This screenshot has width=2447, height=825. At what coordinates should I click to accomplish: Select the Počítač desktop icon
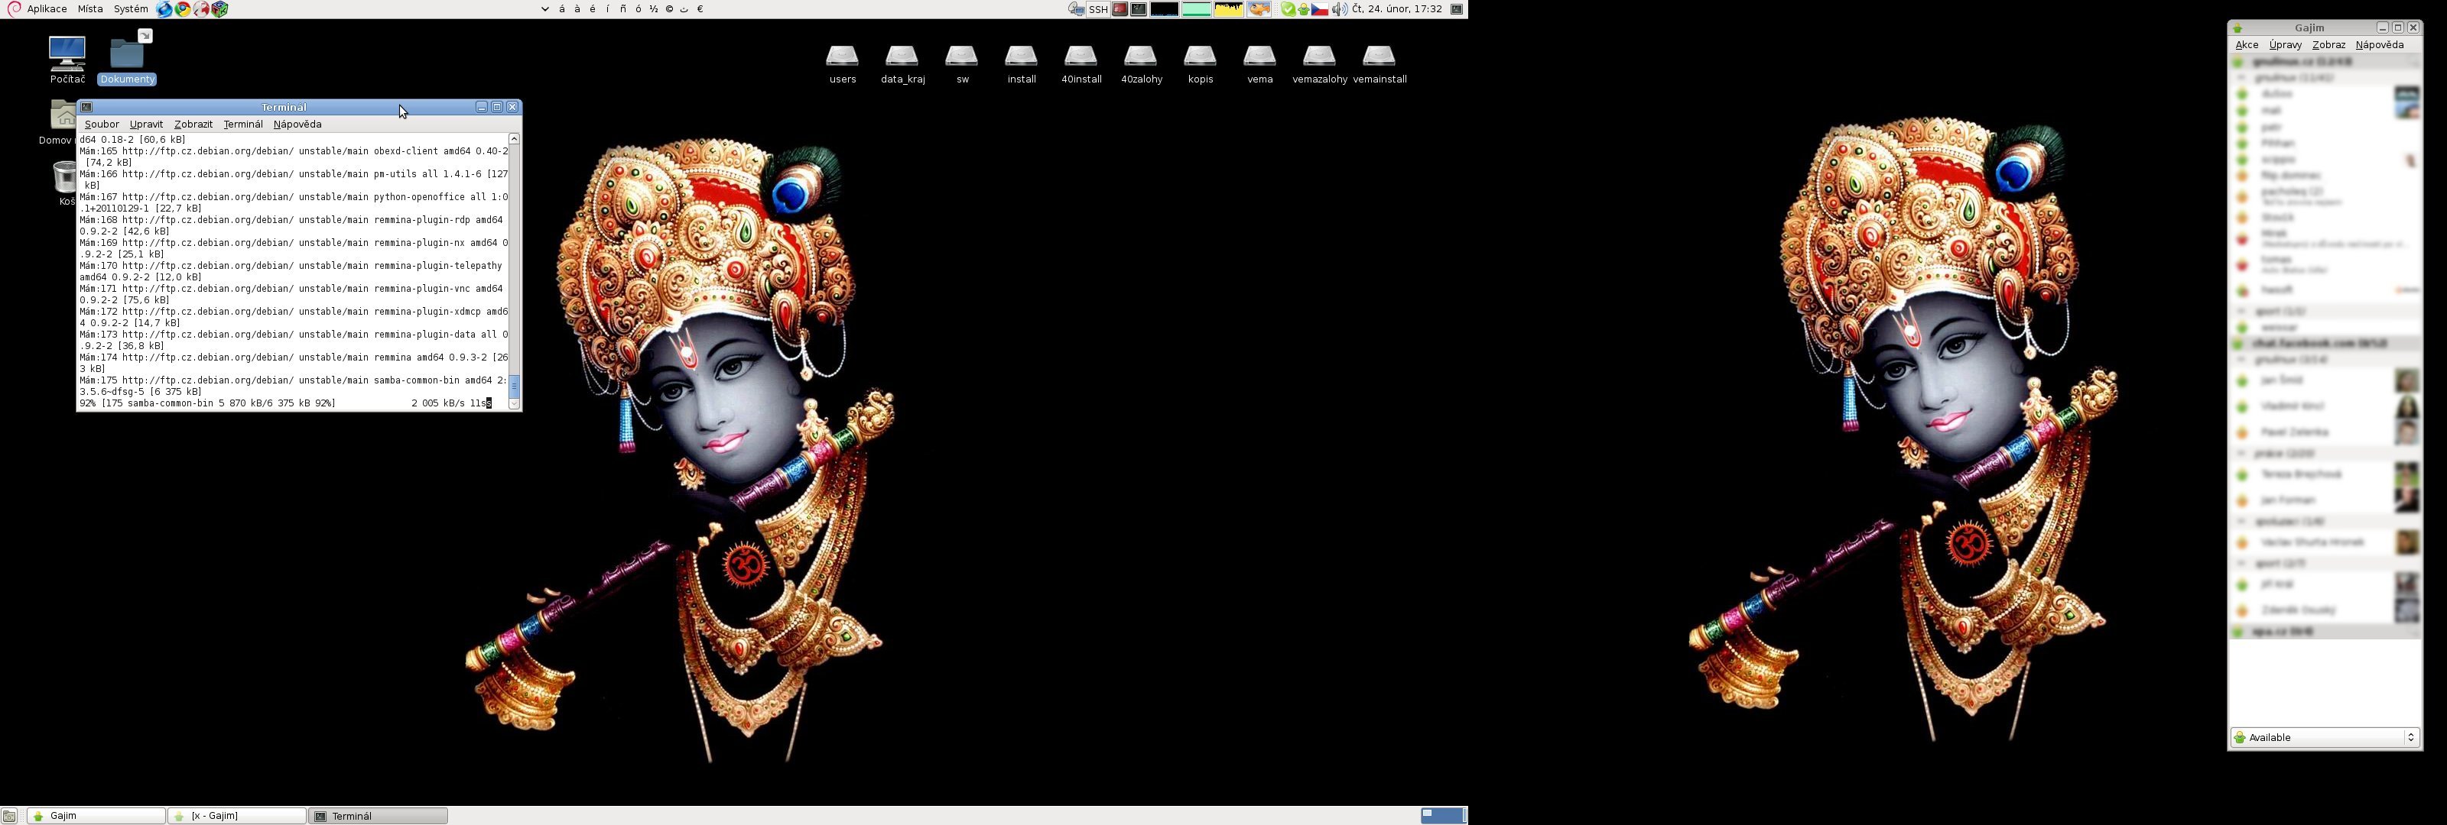pyautogui.click(x=67, y=59)
